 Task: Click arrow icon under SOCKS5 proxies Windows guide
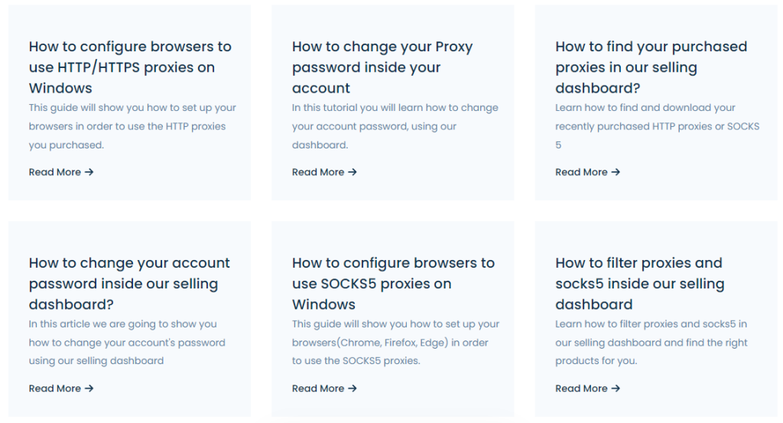353,389
